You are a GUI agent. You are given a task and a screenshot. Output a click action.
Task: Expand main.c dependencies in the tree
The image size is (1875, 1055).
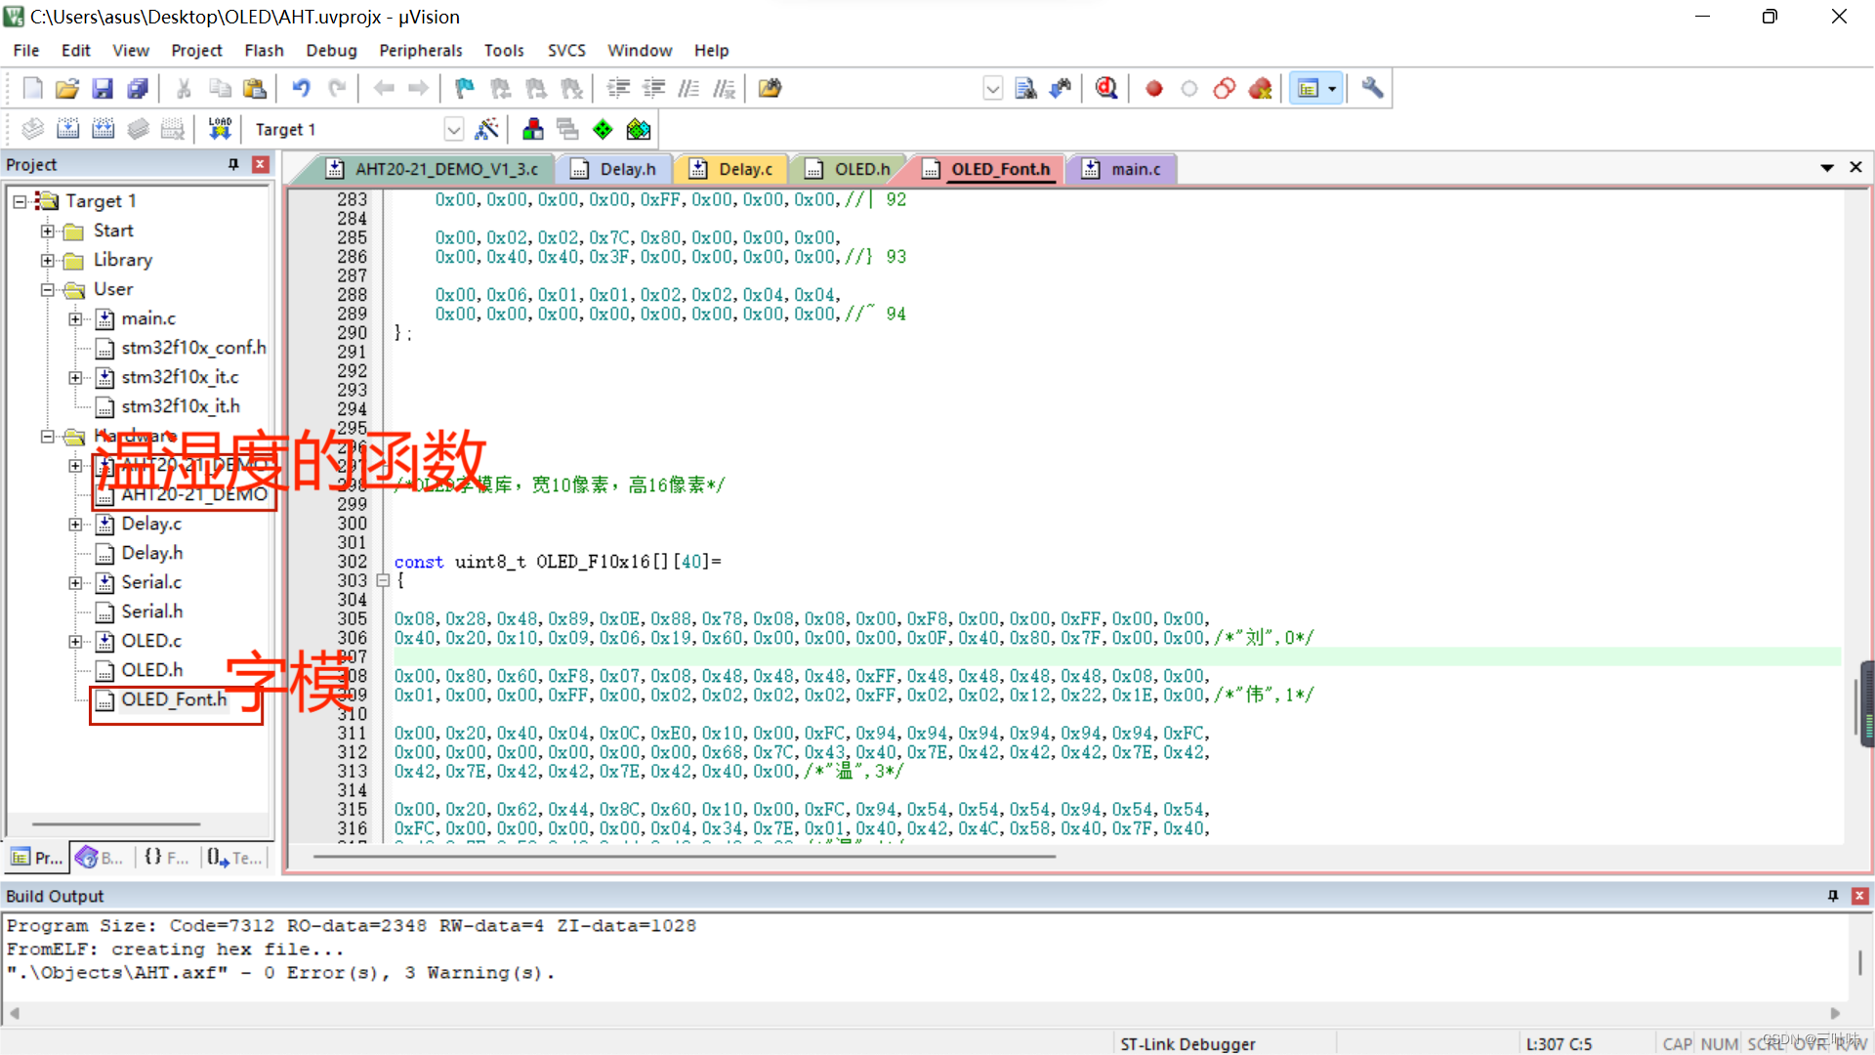coord(75,318)
